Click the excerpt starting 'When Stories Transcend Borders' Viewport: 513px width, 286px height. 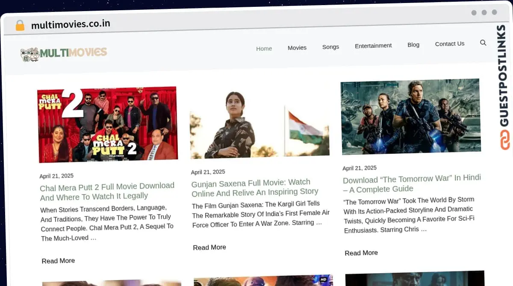pos(107,223)
